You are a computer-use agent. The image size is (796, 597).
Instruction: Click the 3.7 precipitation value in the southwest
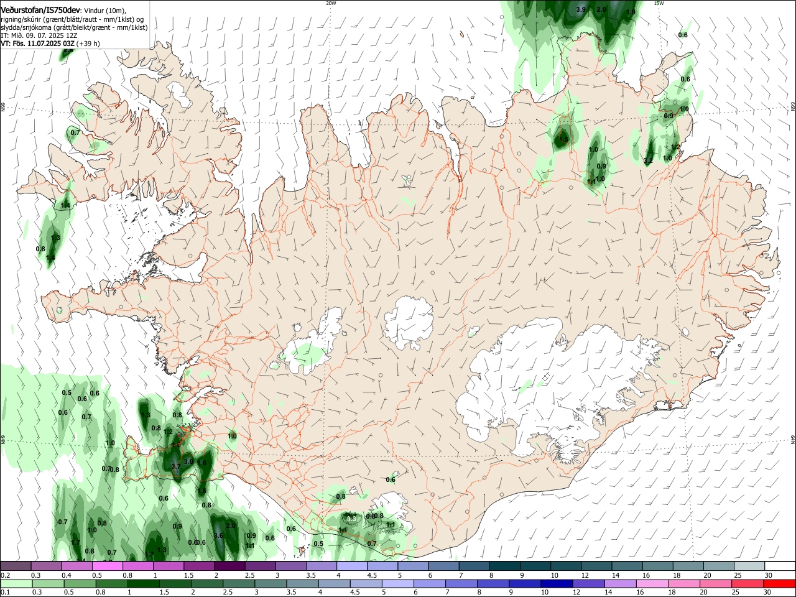(x=175, y=466)
